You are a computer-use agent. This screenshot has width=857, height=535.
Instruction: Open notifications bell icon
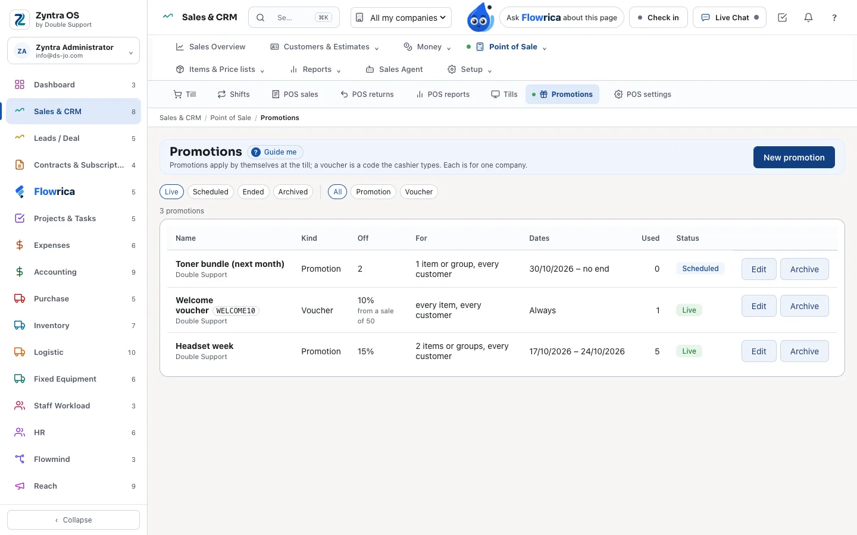tap(808, 17)
